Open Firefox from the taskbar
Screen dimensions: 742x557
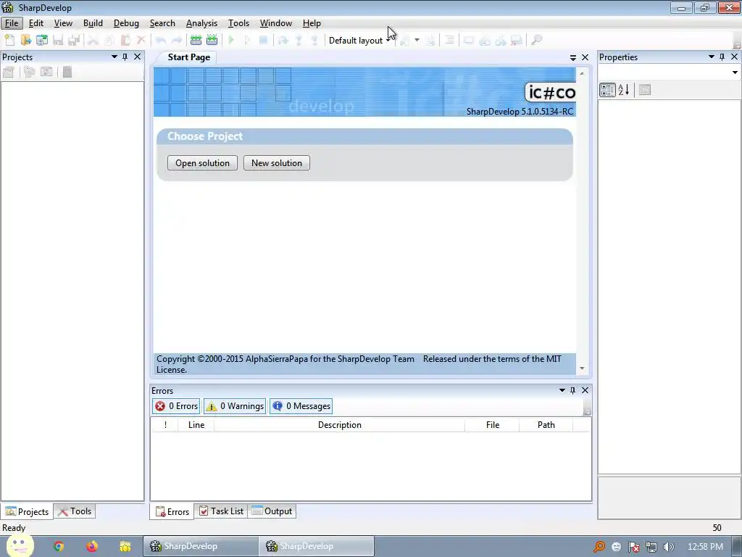point(92,546)
